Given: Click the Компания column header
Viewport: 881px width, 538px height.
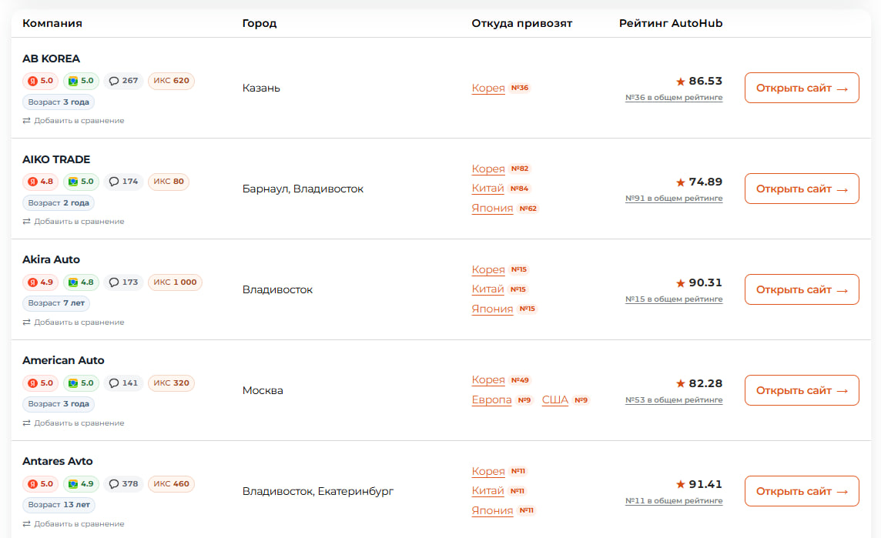Looking at the screenshot, I should coord(52,24).
